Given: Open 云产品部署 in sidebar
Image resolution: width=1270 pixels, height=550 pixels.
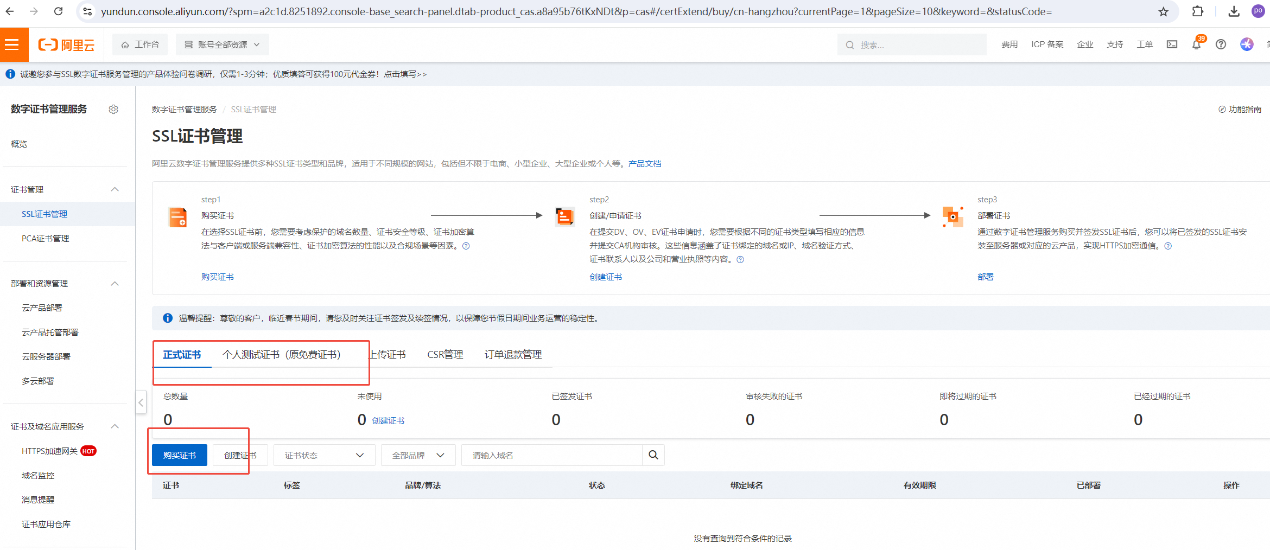Looking at the screenshot, I should 42,308.
